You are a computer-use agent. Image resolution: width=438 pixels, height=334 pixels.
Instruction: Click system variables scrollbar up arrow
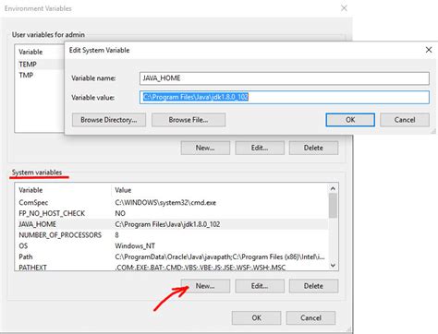point(333,188)
